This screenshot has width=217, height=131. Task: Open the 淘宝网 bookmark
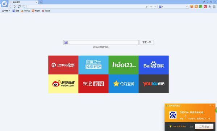coord(36,10)
